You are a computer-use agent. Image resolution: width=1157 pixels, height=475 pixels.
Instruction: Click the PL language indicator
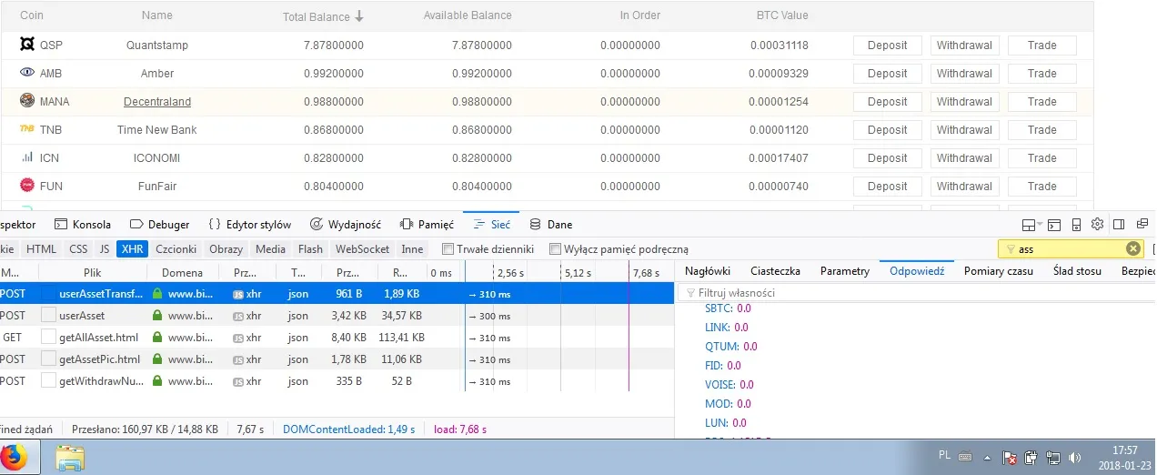click(x=942, y=453)
